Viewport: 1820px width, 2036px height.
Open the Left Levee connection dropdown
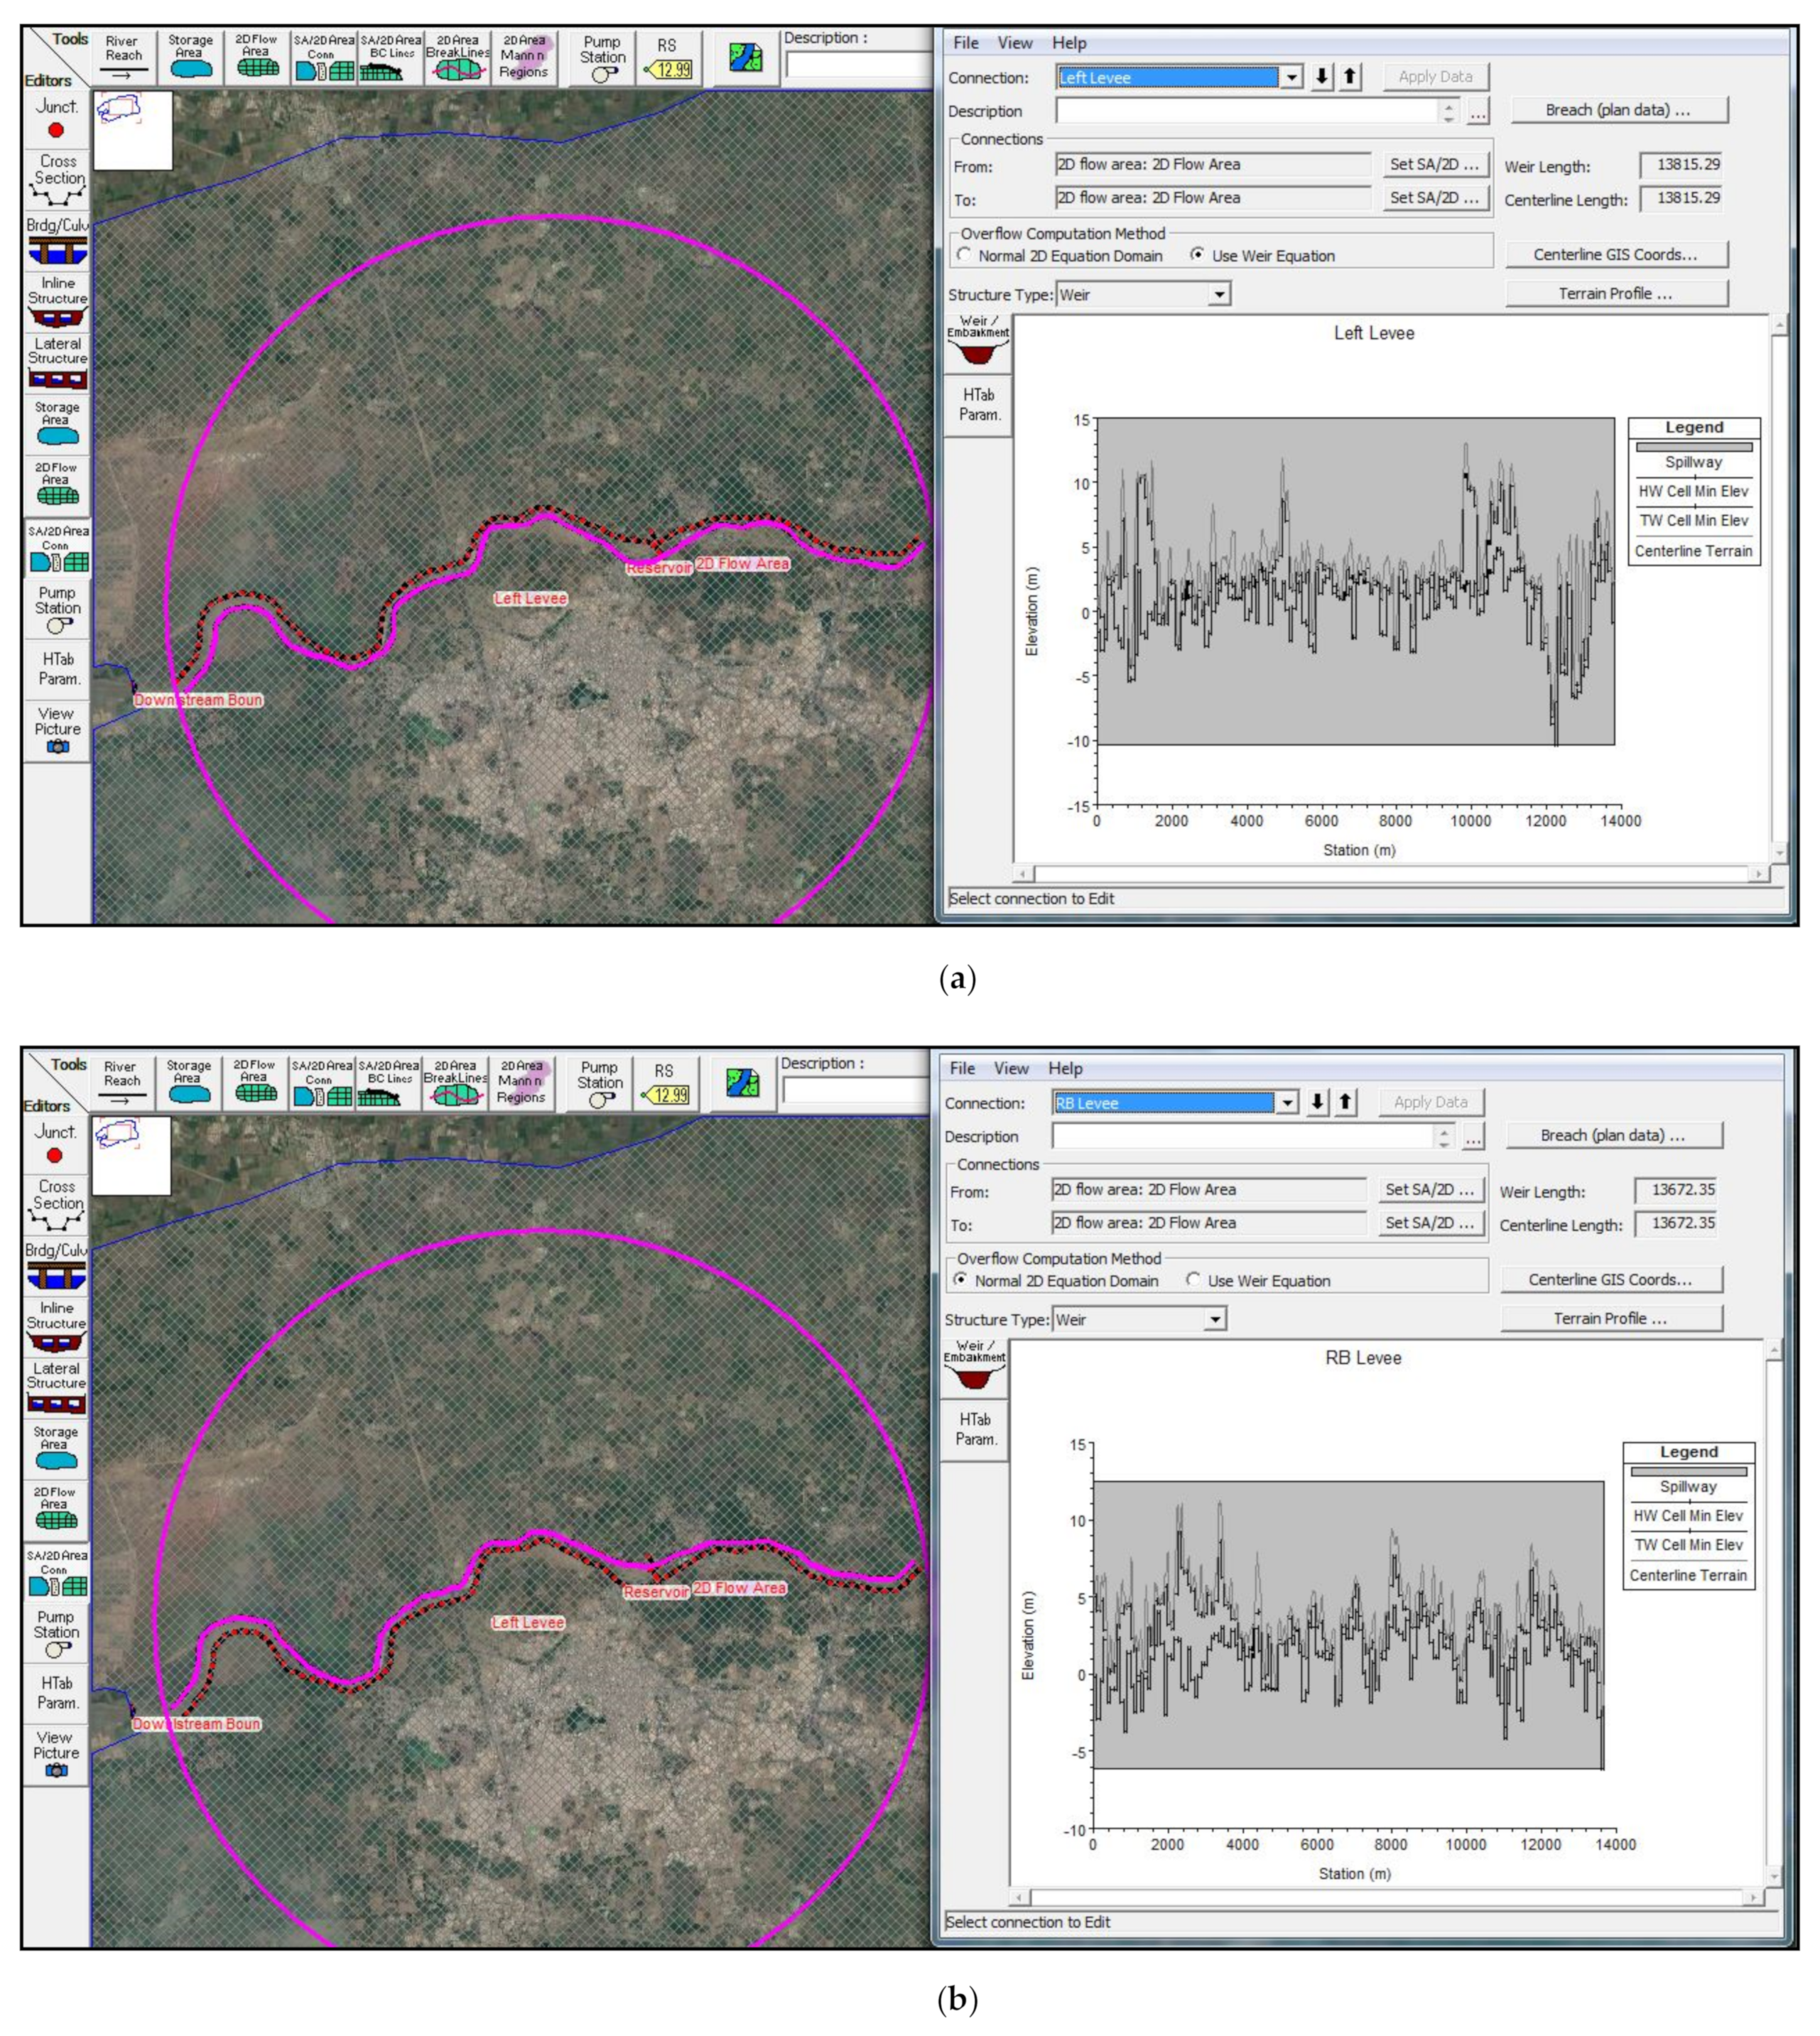pos(1291,77)
